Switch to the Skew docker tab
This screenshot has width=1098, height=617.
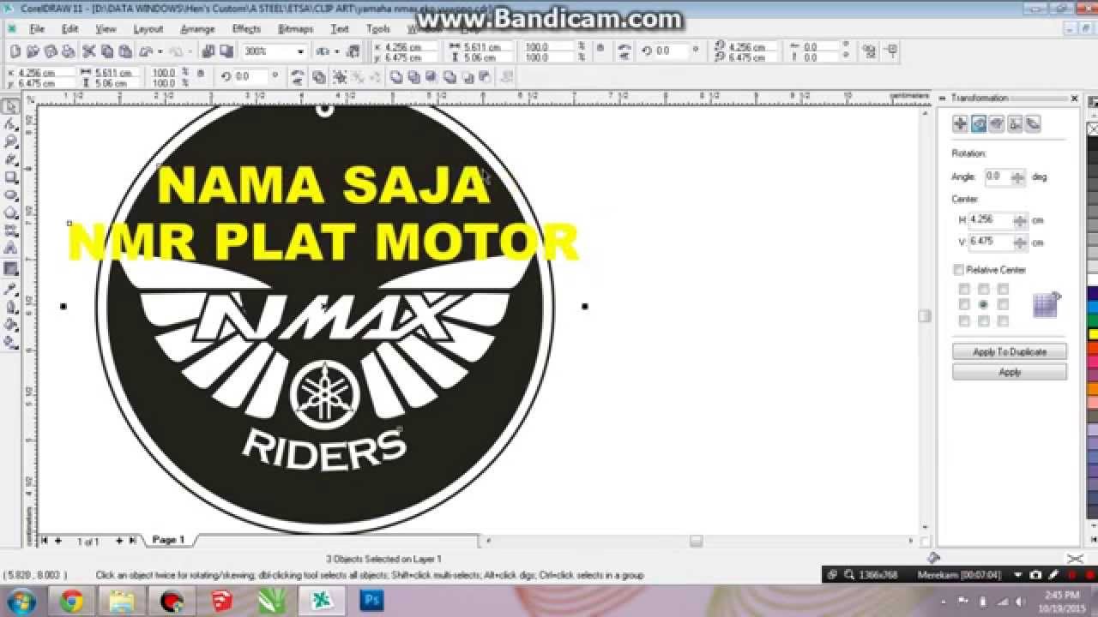click(1032, 124)
